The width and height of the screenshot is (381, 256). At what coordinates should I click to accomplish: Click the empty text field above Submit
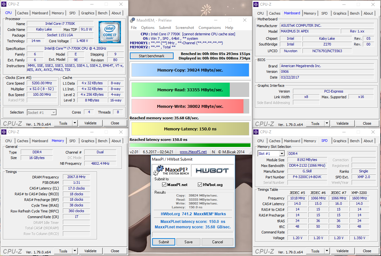click(x=193, y=234)
